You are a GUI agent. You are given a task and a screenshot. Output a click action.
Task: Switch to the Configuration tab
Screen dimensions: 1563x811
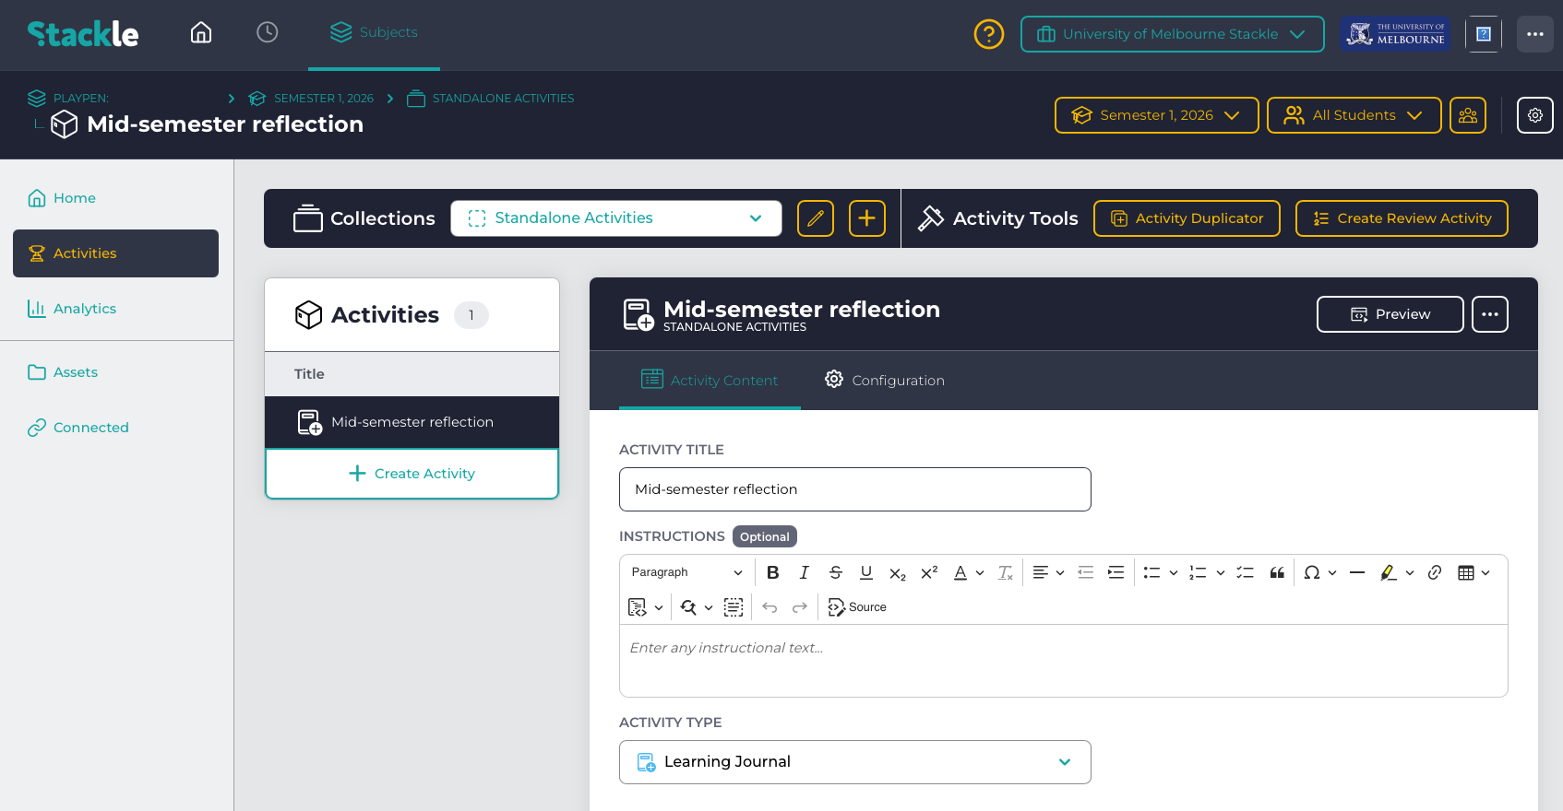point(885,380)
